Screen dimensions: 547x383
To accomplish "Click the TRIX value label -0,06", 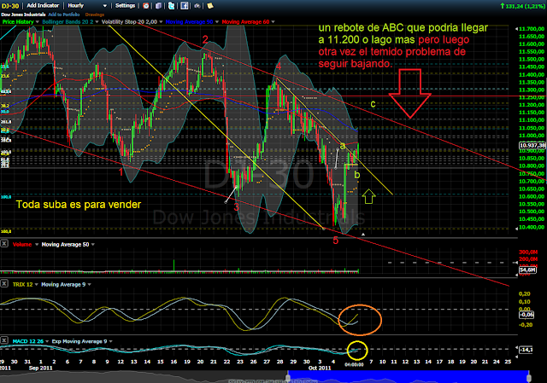I will coord(526,315).
